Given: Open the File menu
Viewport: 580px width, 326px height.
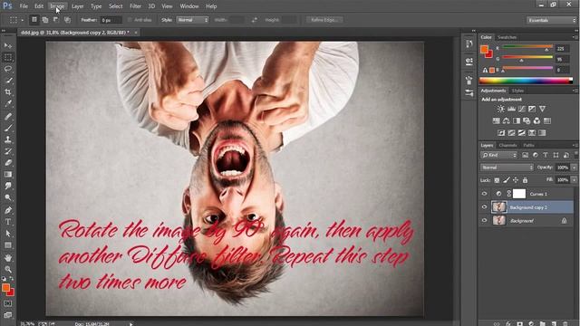Looking at the screenshot, I should tap(24, 6).
